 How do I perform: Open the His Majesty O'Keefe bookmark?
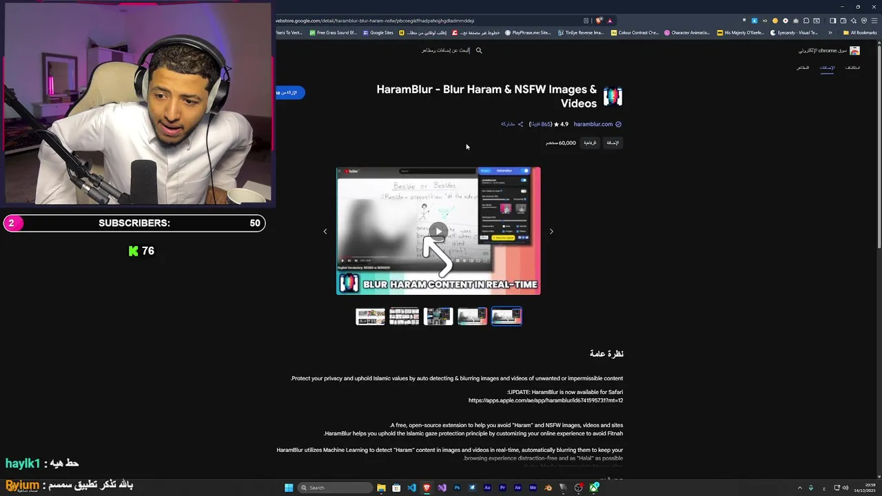coord(740,32)
